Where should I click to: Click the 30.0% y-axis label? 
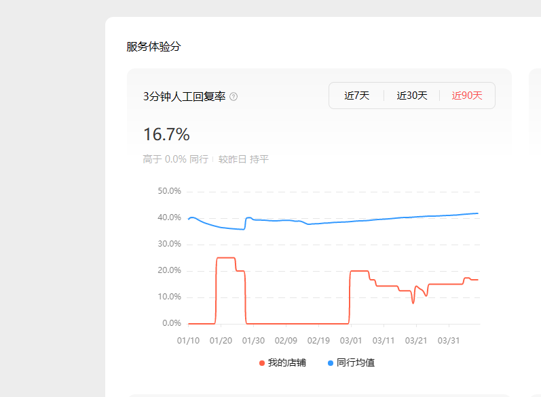pyautogui.click(x=169, y=244)
